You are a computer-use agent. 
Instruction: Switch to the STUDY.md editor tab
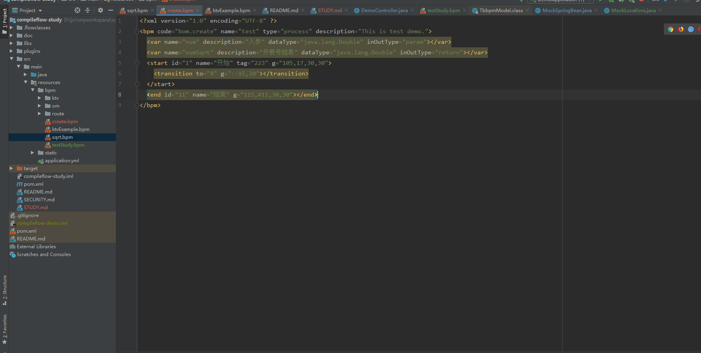[330, 11]
